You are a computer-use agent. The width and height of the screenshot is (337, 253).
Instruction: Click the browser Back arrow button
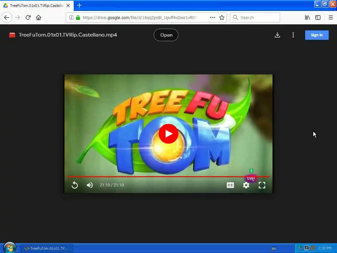[x=7, y=17]
